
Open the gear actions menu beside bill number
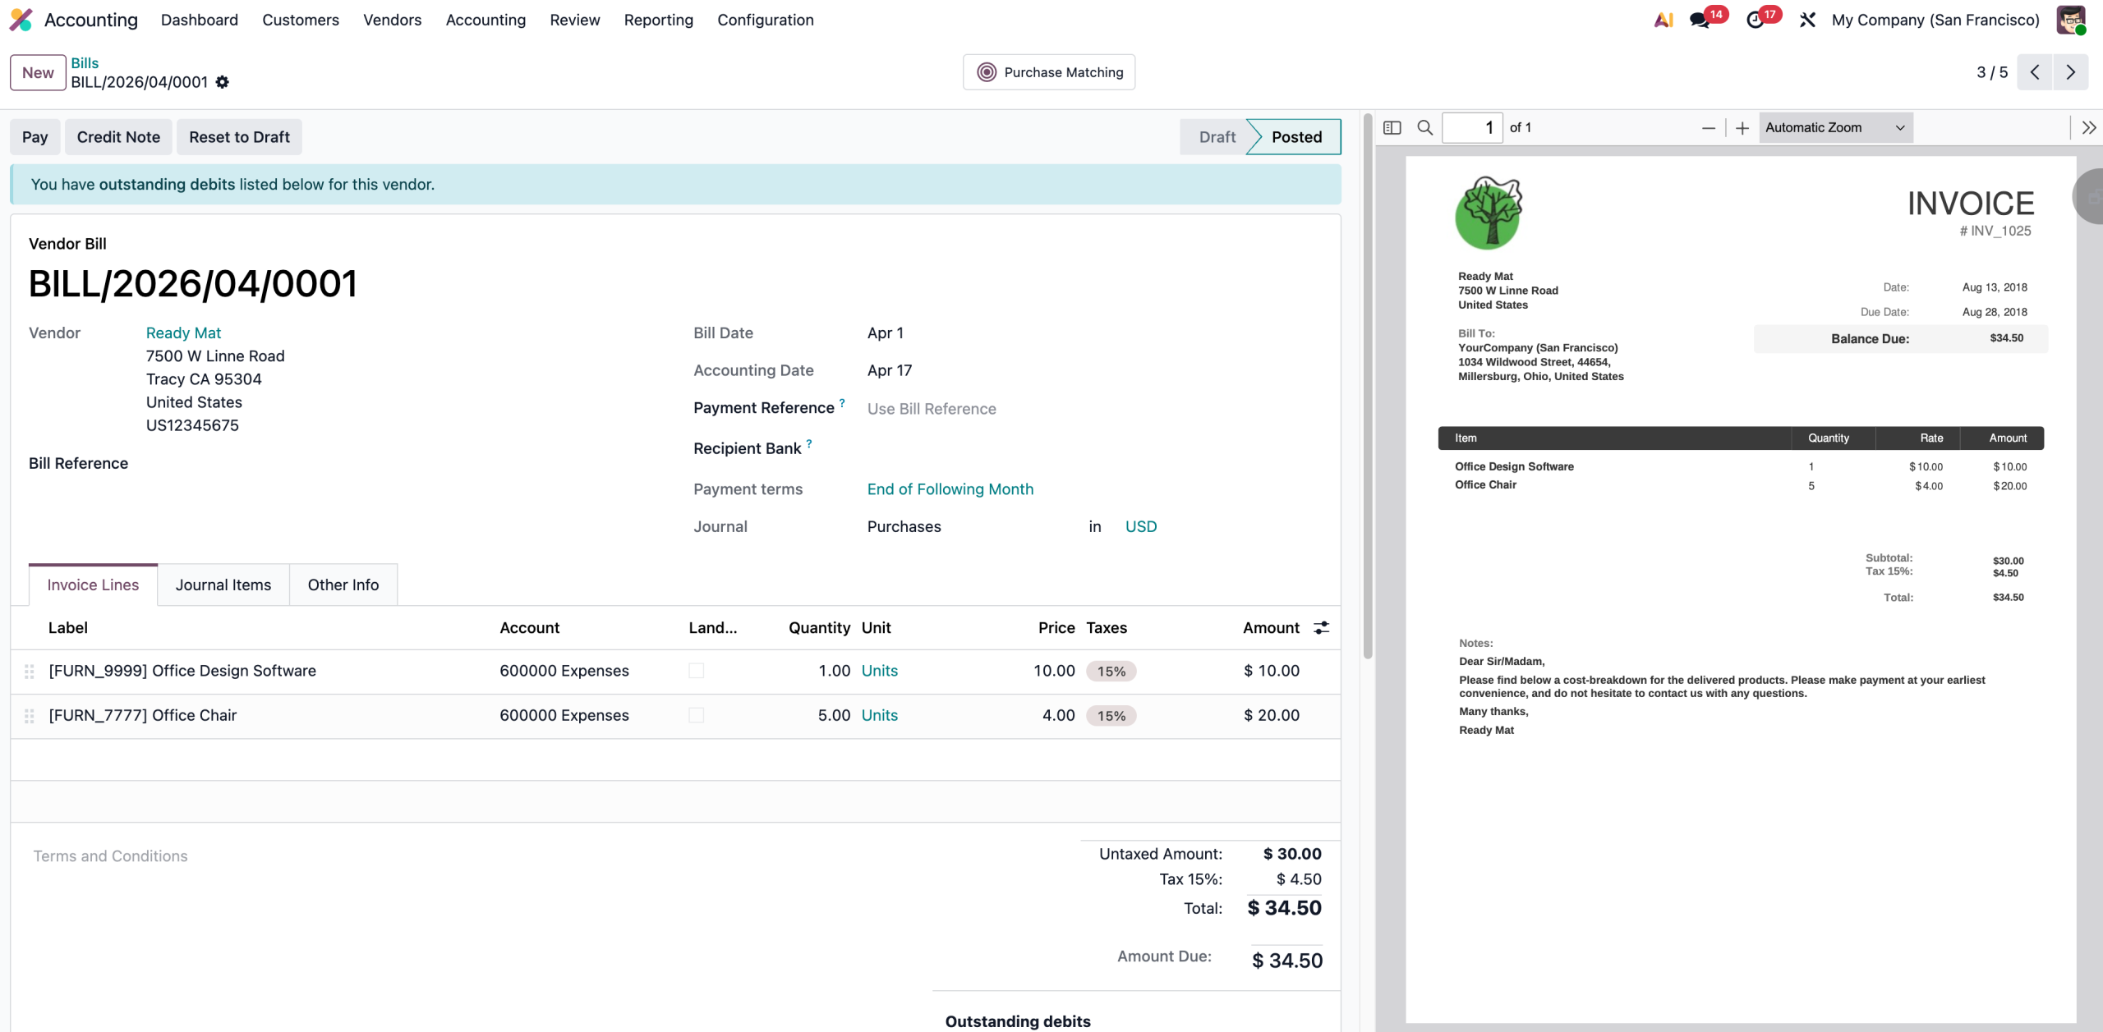[223, 82]
